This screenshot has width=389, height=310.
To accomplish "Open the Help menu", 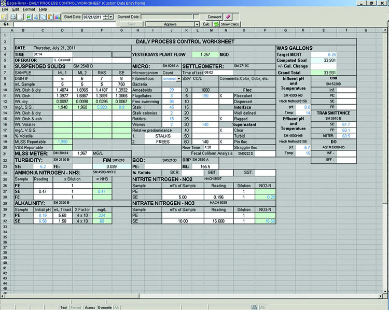I will pos(43,9).
